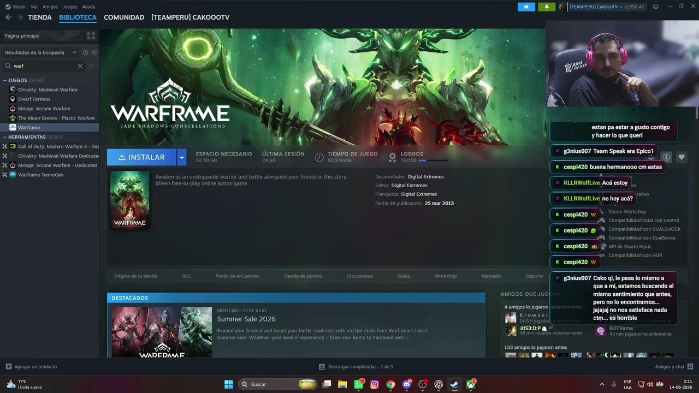Open game info circle icon

pyautogui.click(x=666, y=157)
